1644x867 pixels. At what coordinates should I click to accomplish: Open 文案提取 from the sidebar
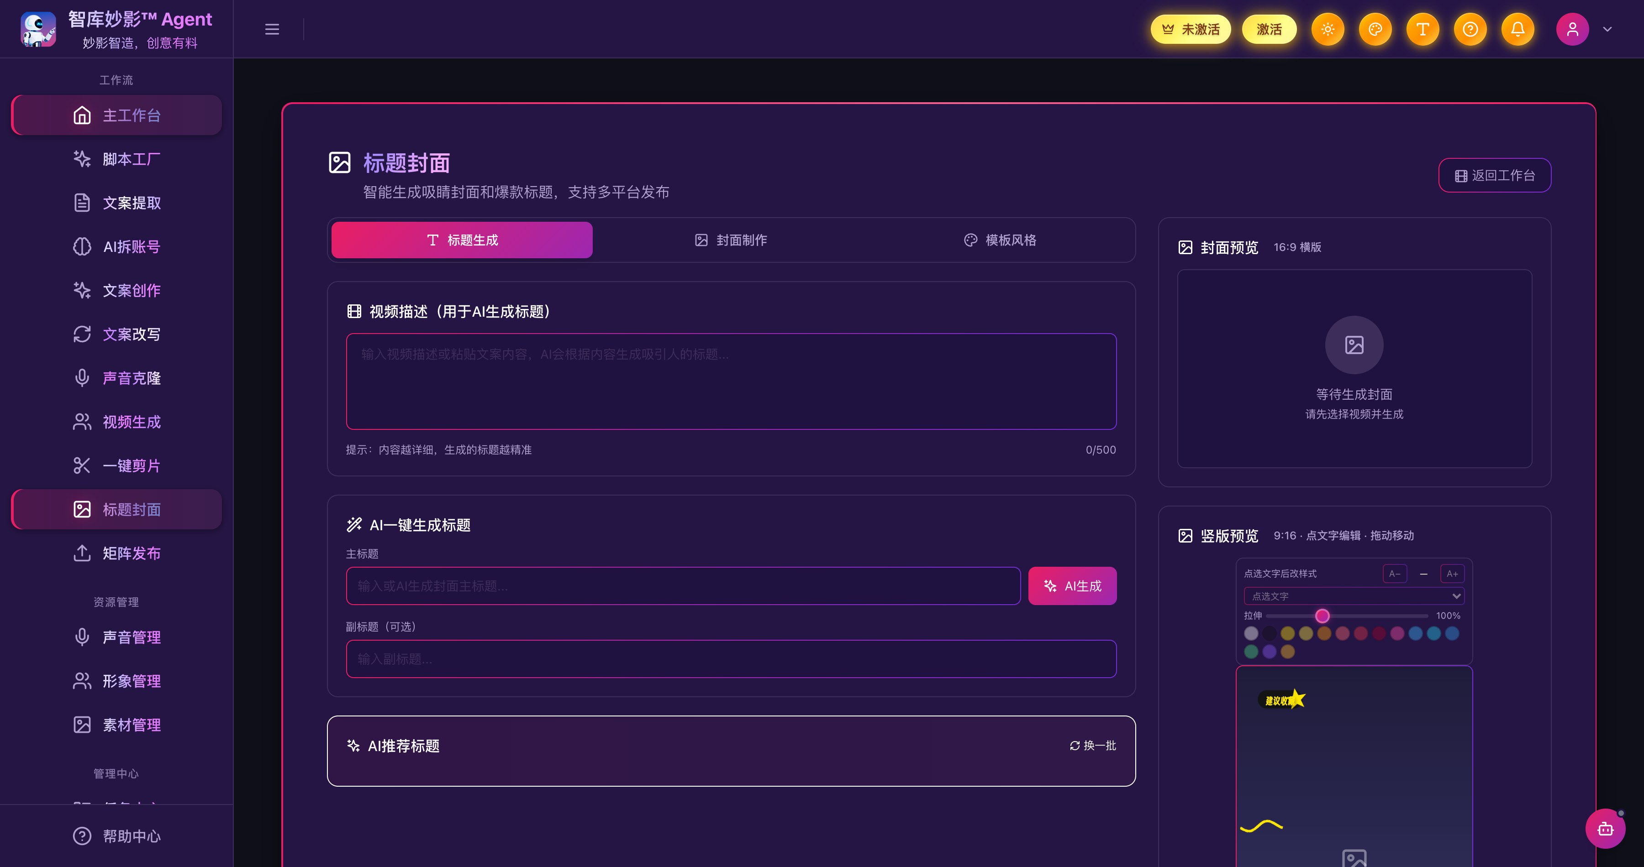pyautogui.click(x=117, y=203)
